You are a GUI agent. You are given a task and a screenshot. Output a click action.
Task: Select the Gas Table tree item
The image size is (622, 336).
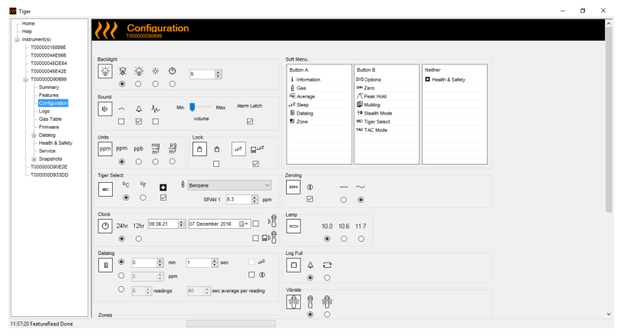51,119
